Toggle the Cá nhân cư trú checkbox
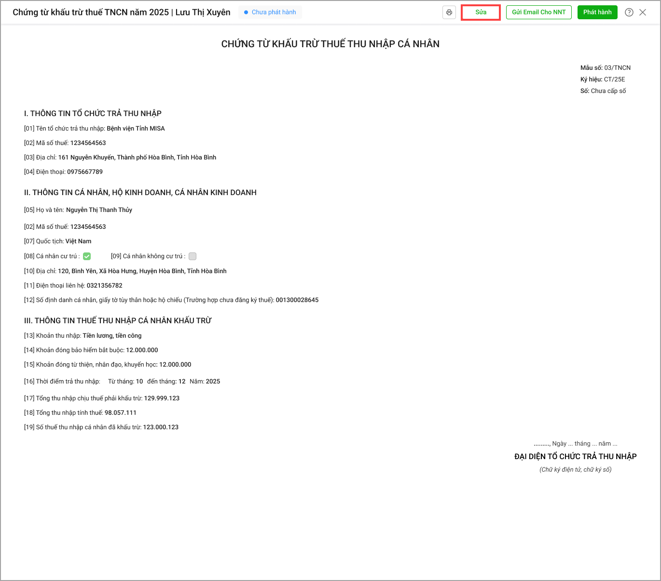Screen dimensions: 661x581 click(x=87, y=256)
